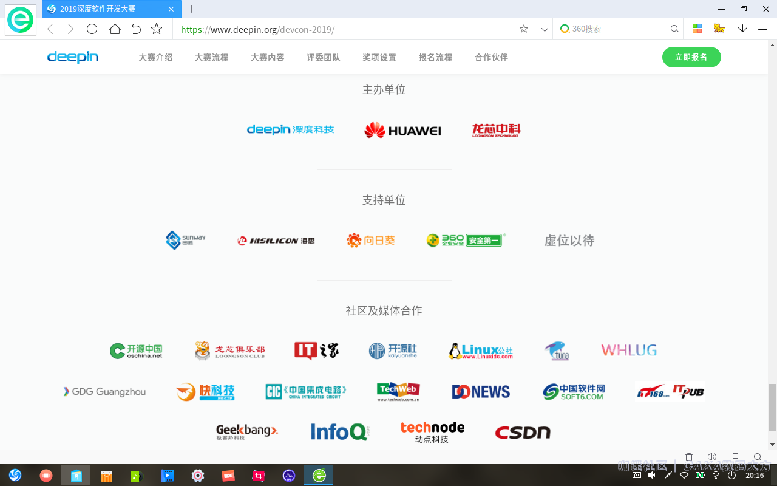Screen dimensions: 777x486
Task: Click the 龙芯俱乐部 Loongson Club logo
Action: click(229, 351)
